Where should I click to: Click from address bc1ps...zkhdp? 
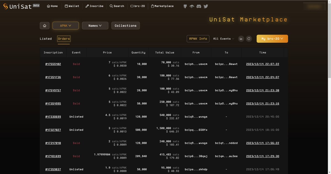coord(196,169)
